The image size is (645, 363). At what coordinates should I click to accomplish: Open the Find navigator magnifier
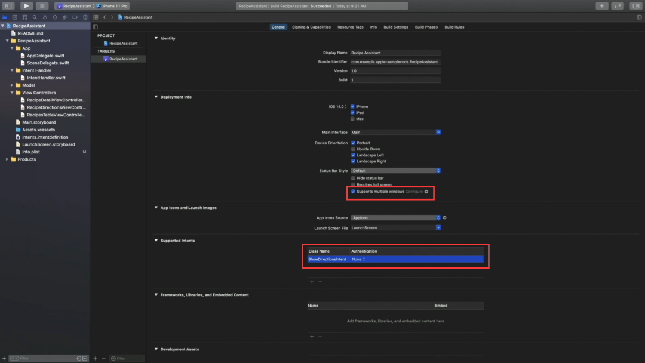[x=35, y=17]
